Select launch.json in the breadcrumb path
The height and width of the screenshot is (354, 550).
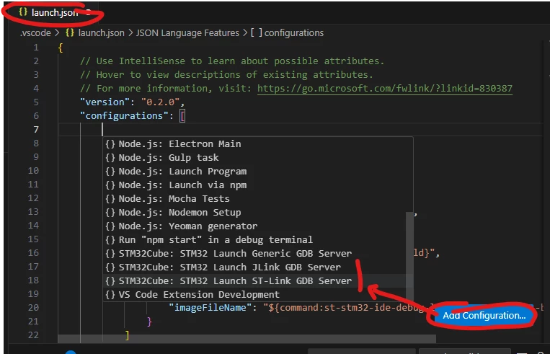(x=101, y=33)
